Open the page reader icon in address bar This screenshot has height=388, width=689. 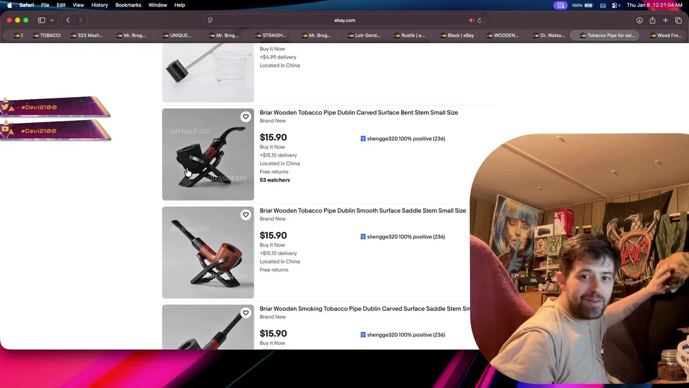[x=210, y=20]
